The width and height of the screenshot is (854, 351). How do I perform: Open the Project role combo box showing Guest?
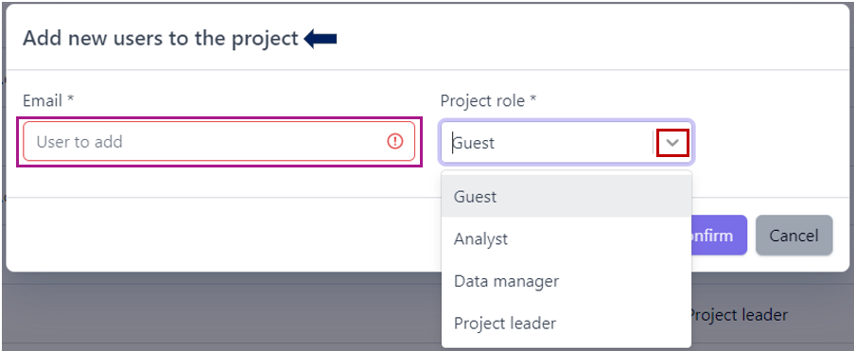566,142
